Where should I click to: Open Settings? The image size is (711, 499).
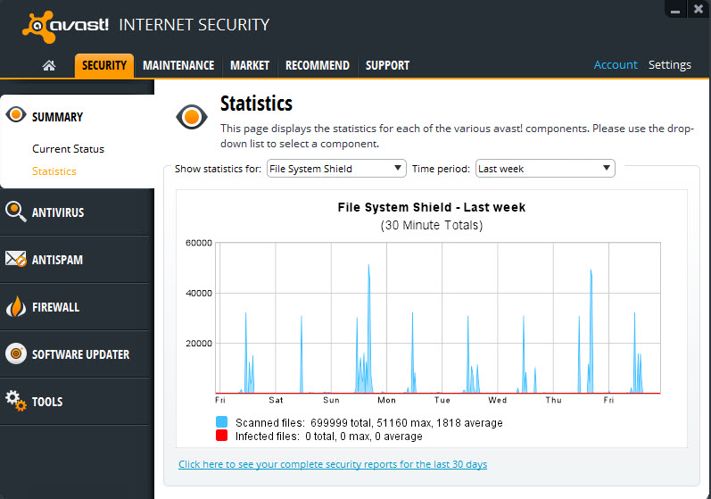[670, 65]
